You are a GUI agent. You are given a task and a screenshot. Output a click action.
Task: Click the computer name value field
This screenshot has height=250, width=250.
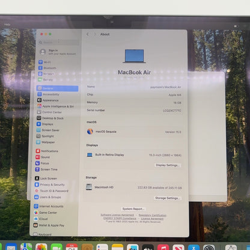pyautogui.click(x=165, y=87)
